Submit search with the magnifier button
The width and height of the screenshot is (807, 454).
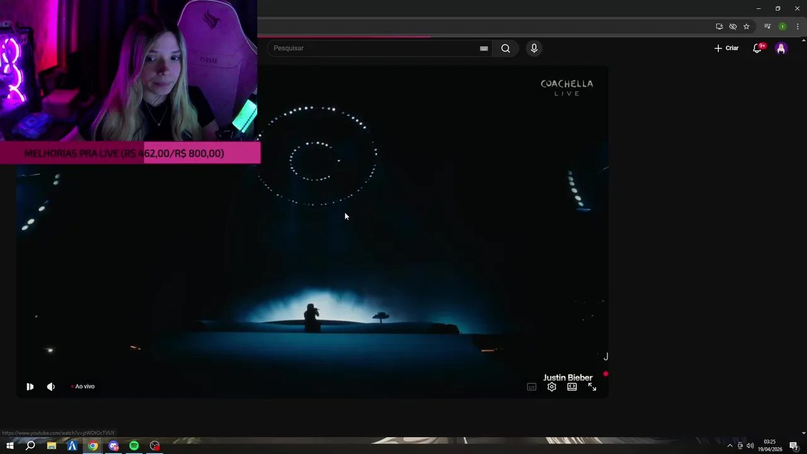coord(506,49)
